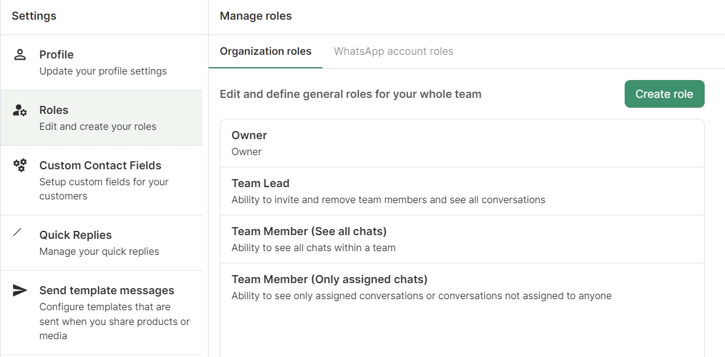Select Team Member (Only assigned chats) role

pyautogui.click(x=462, y=287)
